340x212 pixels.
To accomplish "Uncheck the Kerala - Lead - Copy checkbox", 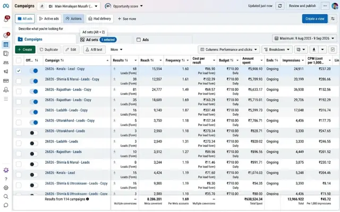I will point(19,70).
